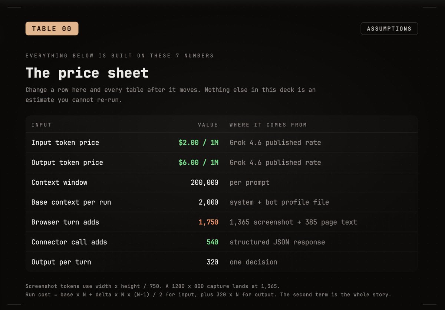Click the 2,000 base context value
Viewport: 445px width, 310px height.
pyautogui.click(x=208, y=202)
